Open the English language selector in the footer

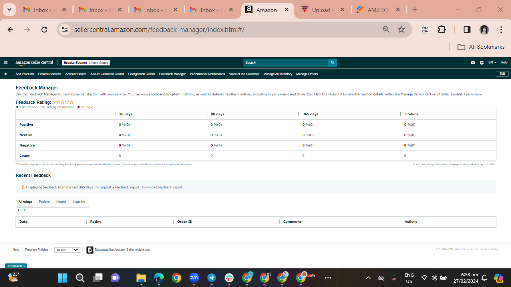pyautogui.click(x=67, y=250)
